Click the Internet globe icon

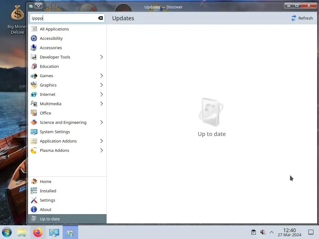click(x=34, y=95)
